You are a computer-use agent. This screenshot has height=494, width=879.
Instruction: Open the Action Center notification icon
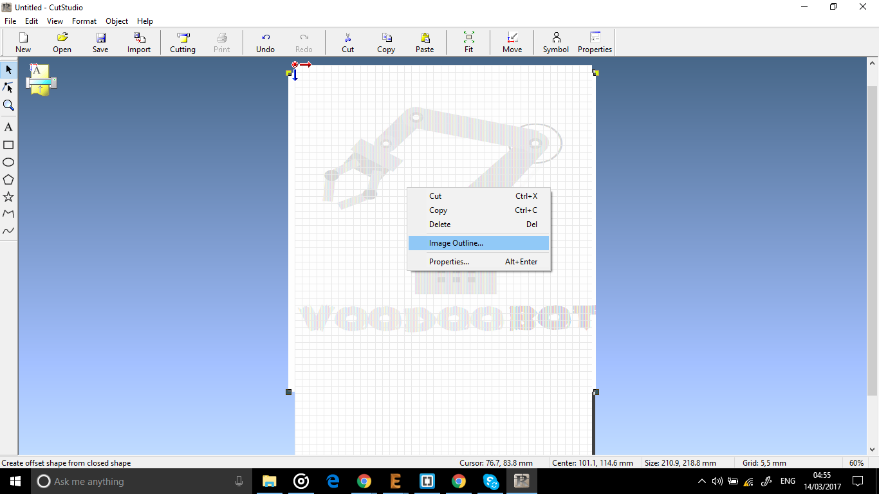point(858,481)
